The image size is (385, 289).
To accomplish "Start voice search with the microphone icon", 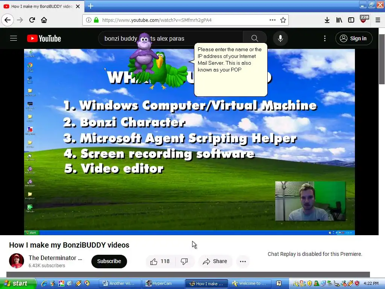I will [x=280, y=38].
